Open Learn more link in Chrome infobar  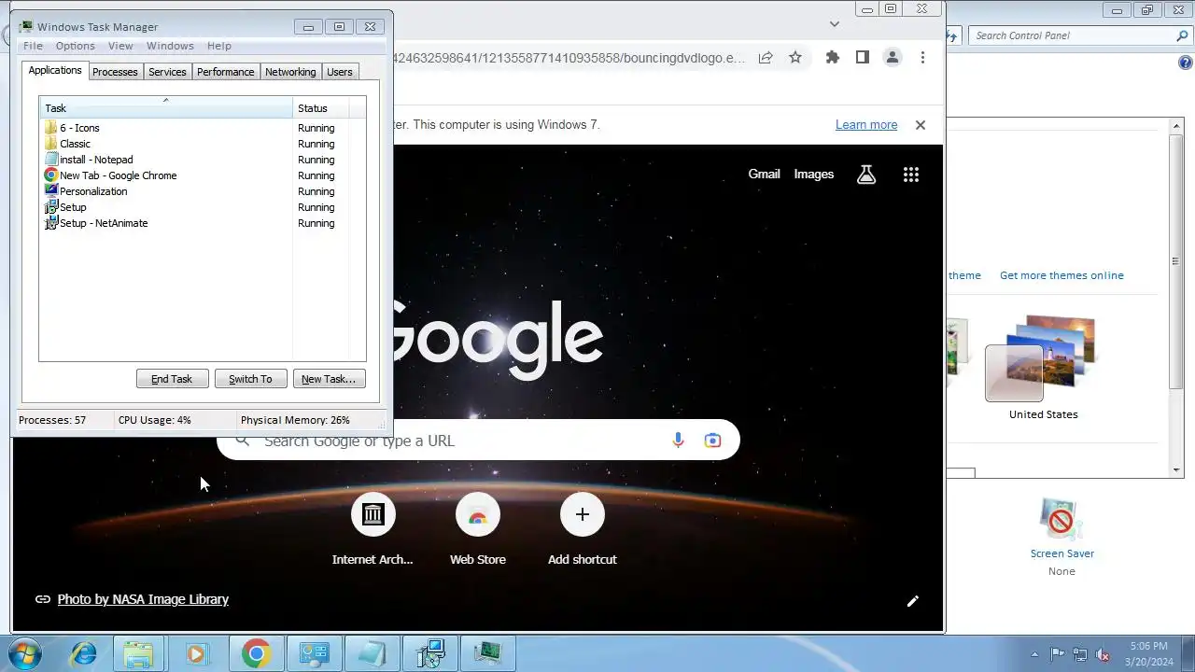point(866,125)
